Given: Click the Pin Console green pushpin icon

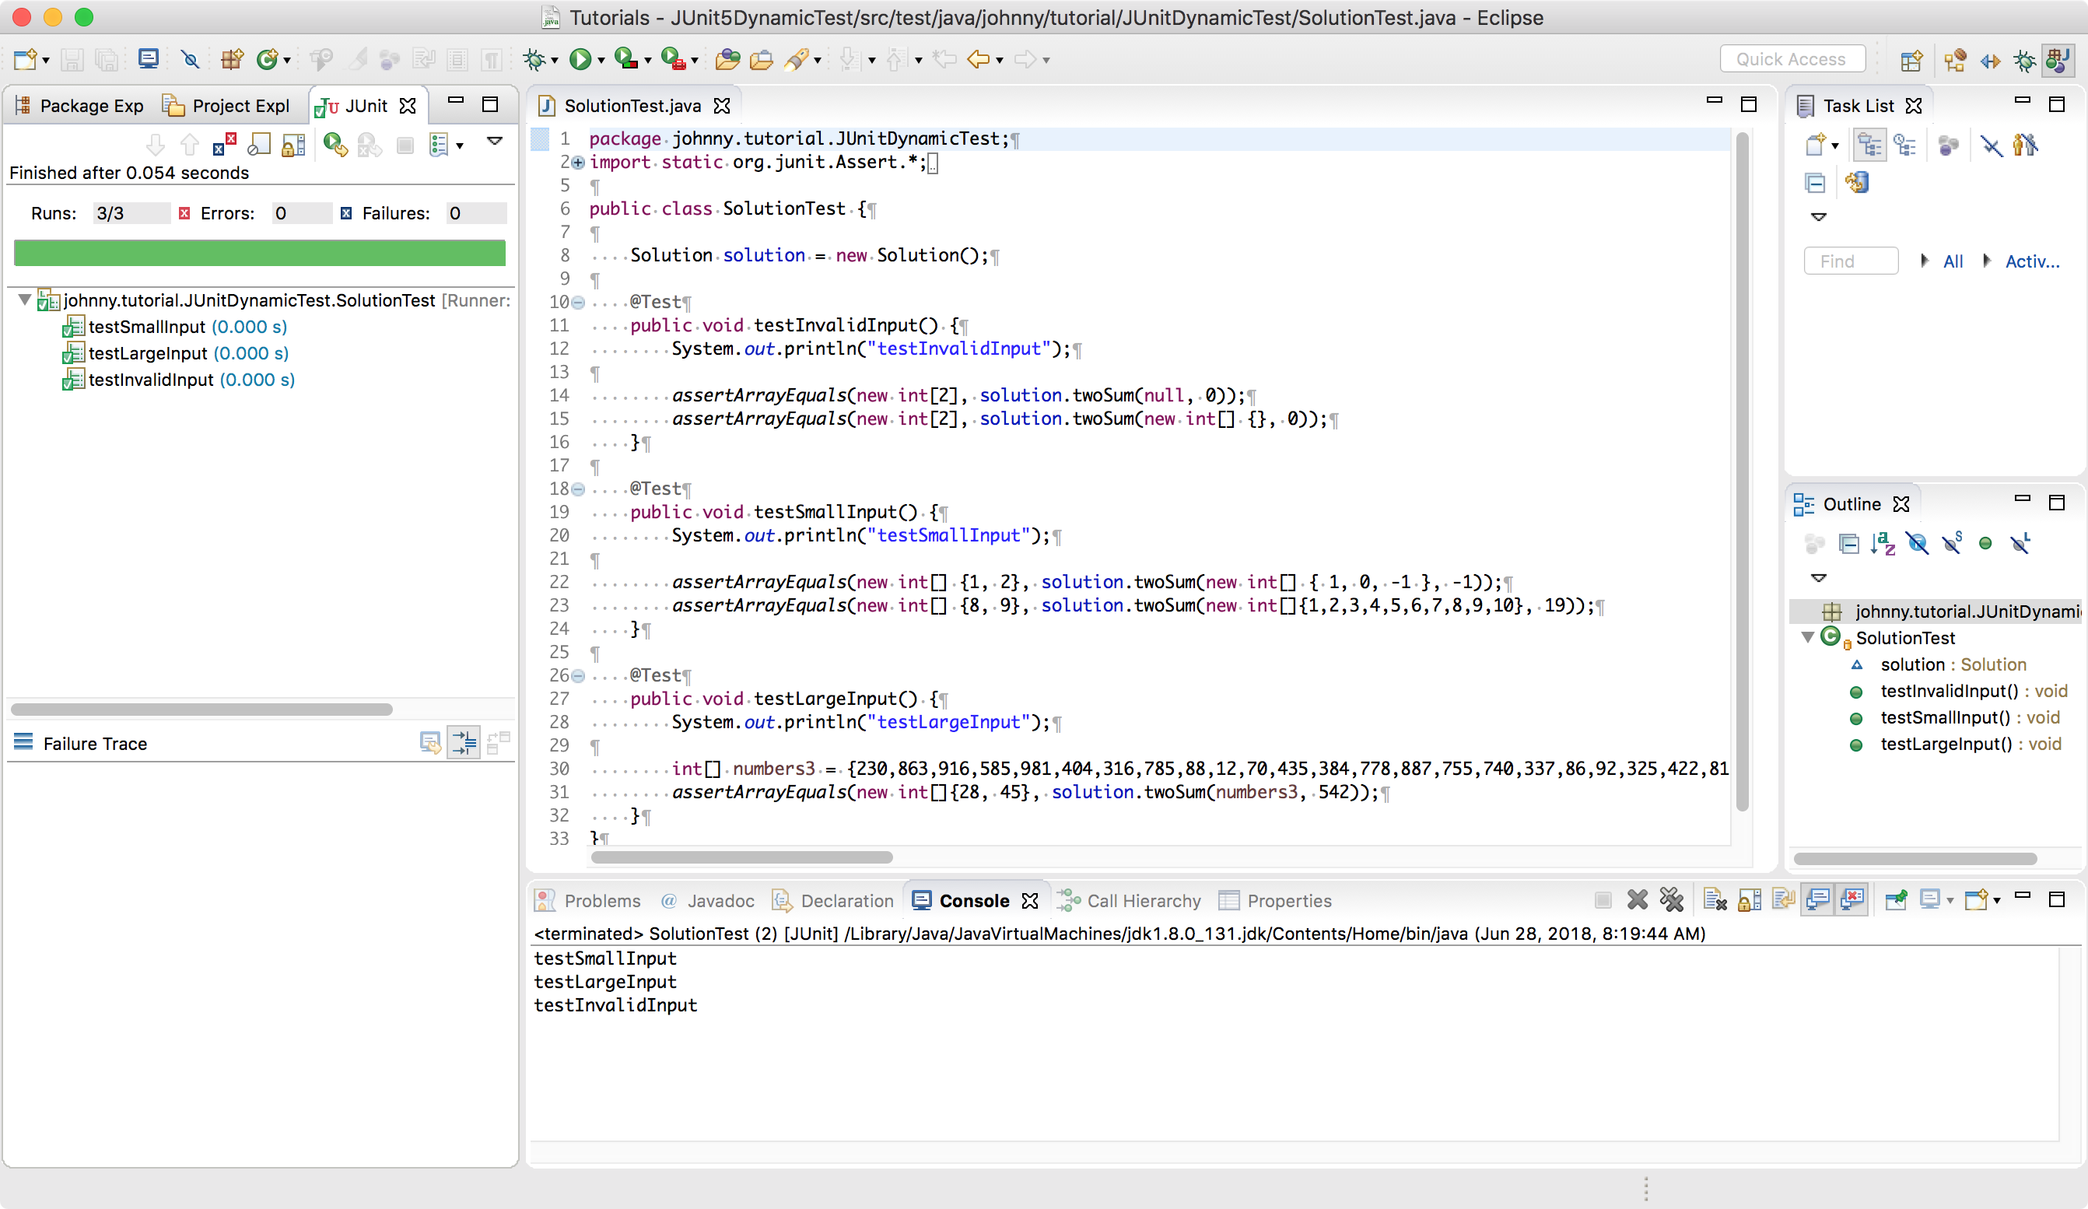Looking at the screenshot, I should (x=1896, y=900).
